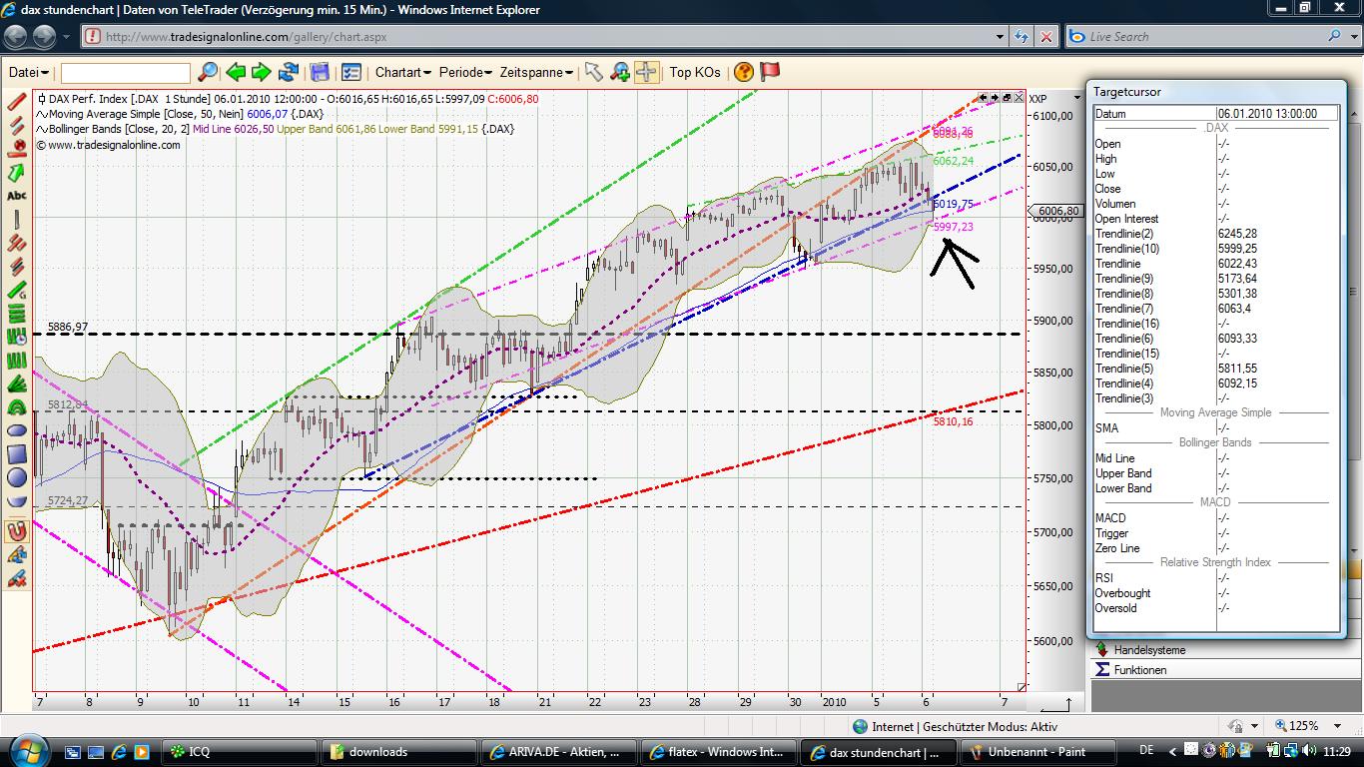Select the green arrow drawing tool
Viewport: 1364px width, 767px height.
click(15, 170)
